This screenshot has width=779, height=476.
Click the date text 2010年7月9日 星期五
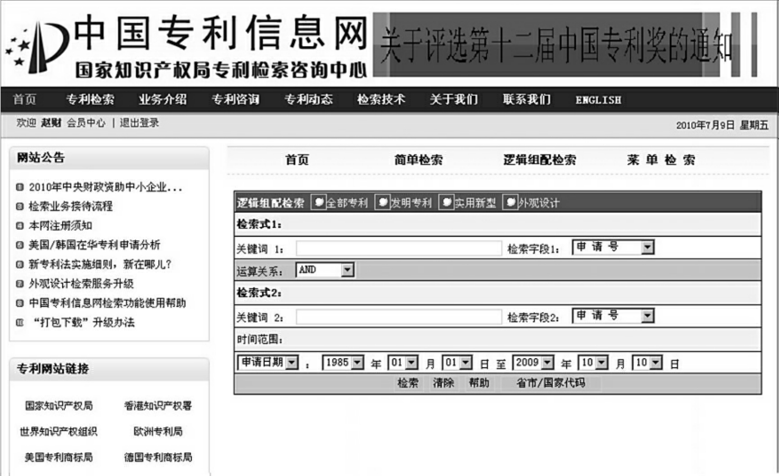click(722, 125)
